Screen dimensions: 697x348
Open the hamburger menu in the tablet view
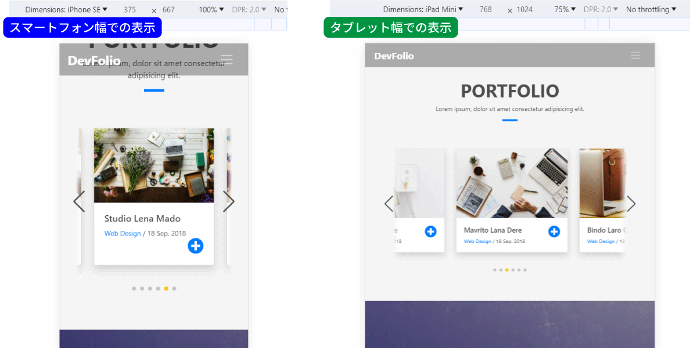click(635, 55)
